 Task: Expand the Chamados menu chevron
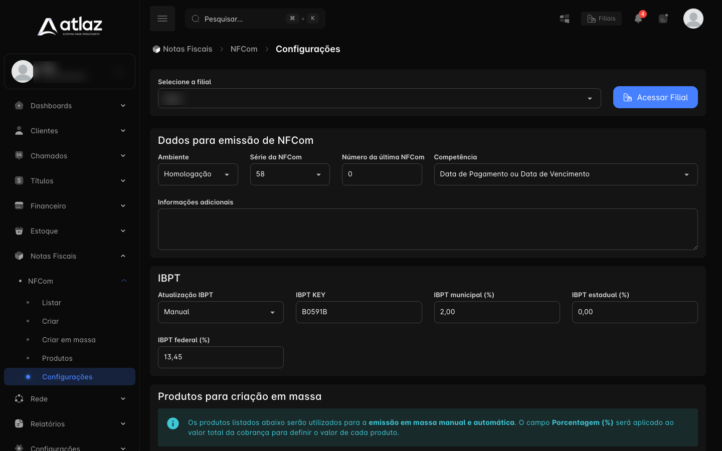click(x=123, y=155)
